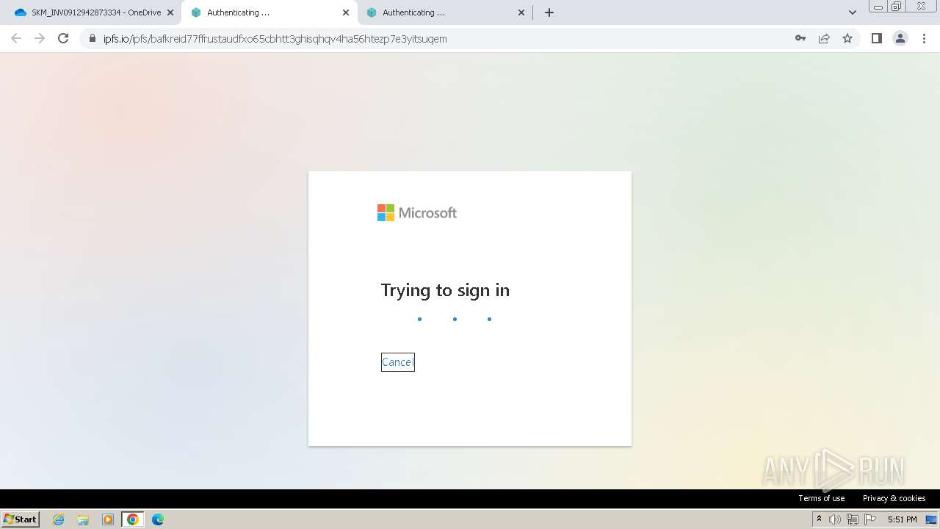Toggle the browser side panel
Image resolution: width=940 pixels, height=529 pixels.
tap(876, 38)
